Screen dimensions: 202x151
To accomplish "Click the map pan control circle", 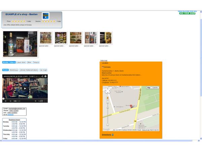I will 108,91.
